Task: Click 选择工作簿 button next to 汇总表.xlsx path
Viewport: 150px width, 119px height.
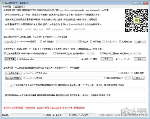Action: click(x=13, y=73)
